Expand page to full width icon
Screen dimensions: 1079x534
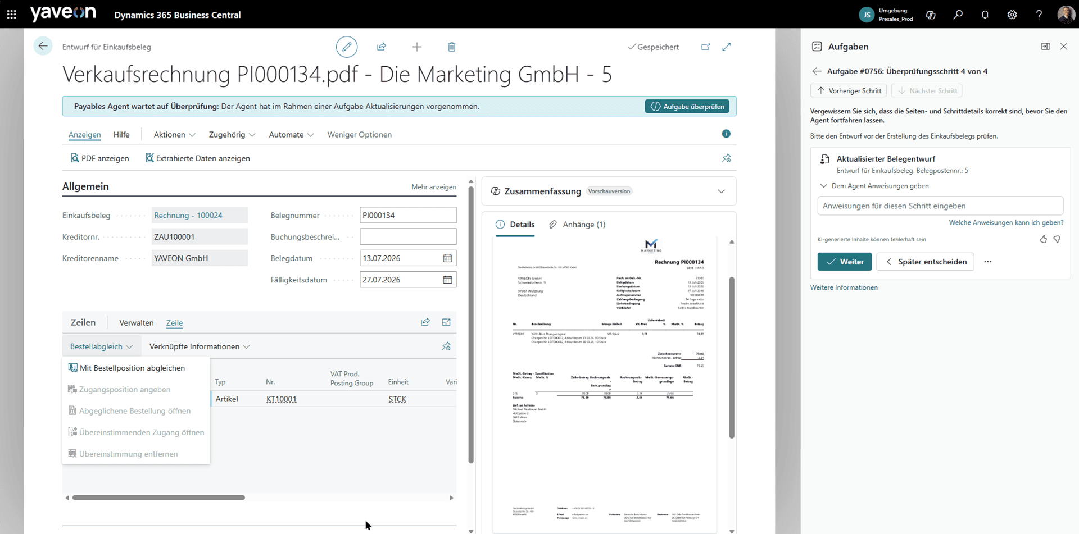(x=727, y=47)
